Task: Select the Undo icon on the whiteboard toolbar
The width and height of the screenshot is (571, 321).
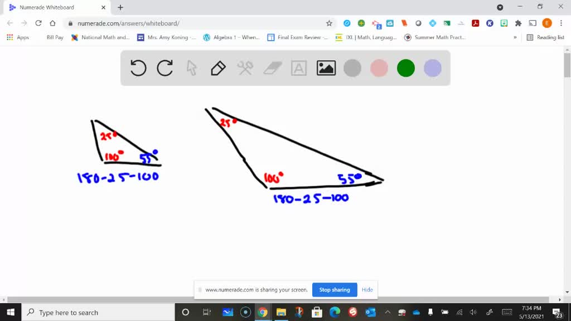Action: click(138, 68)
